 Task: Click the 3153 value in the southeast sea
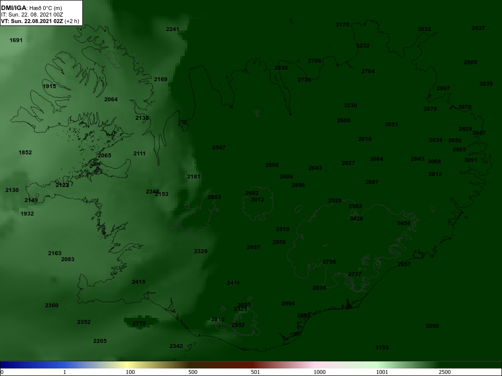(382, 347)
